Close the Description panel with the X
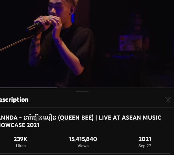Screen dimensions: 174x155 pos(168,100)
